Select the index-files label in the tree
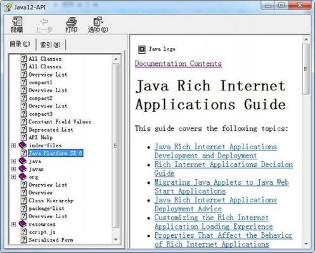The image size is (315, 253). coord(45,145)
